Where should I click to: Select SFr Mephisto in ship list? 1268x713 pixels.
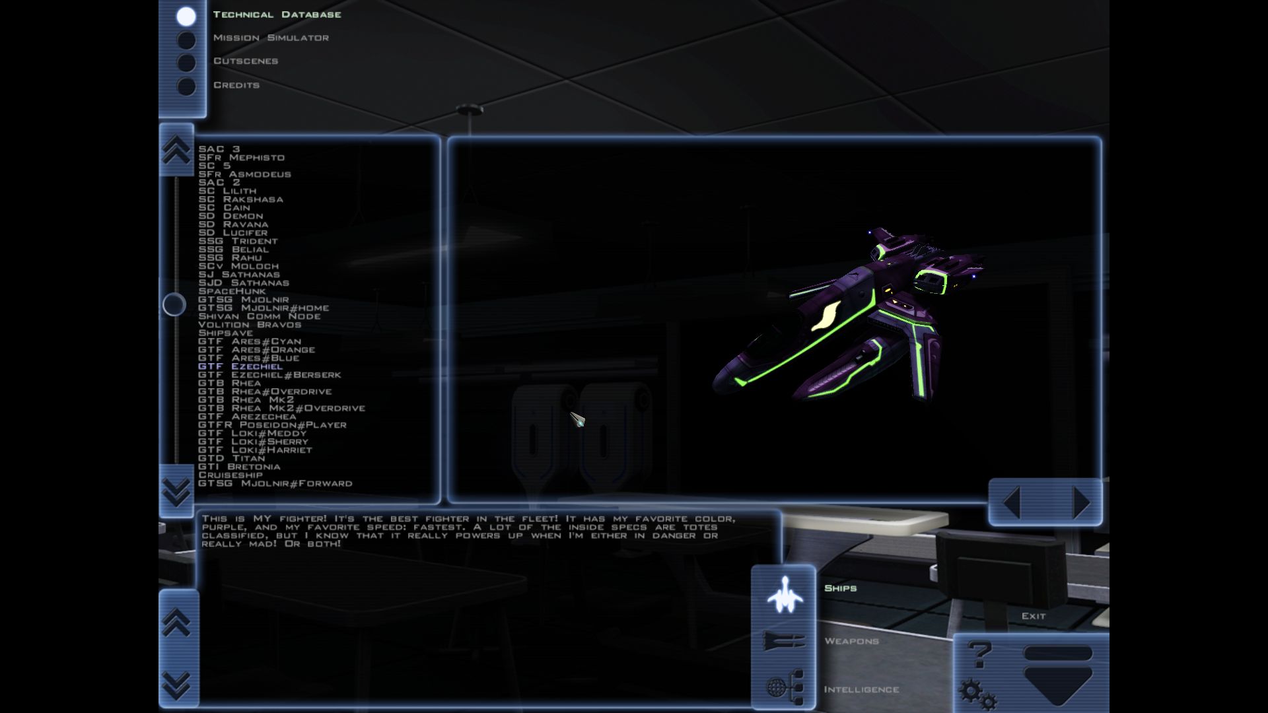(x=242, y=158)
